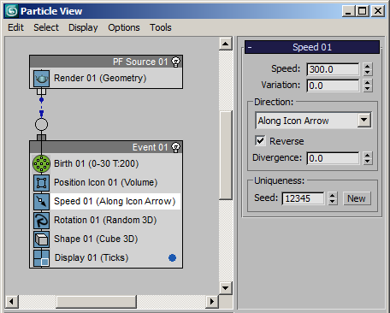Minimize the Particle View window
The height and width of the screenshot is (313, 390).
point(348,11)
